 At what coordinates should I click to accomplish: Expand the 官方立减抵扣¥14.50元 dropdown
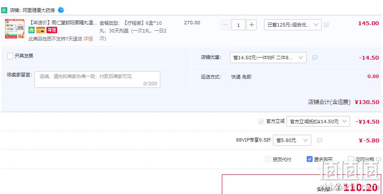[x=318, y=122]
